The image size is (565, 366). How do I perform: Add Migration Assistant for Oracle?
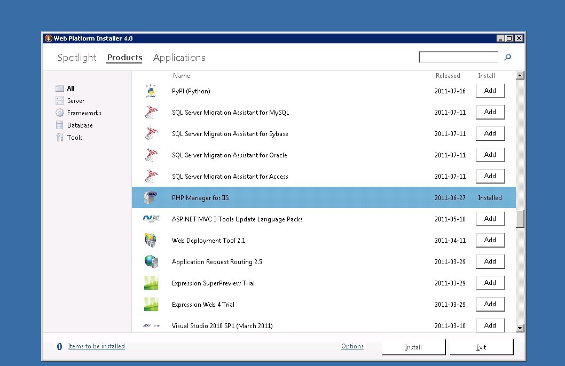click(490, 154)
